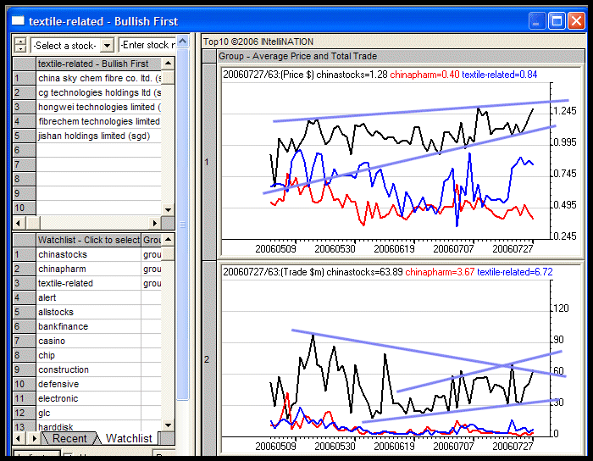Select chart row header number 2
Viewport: 593px width, 461px height.
tap(209, 359)
